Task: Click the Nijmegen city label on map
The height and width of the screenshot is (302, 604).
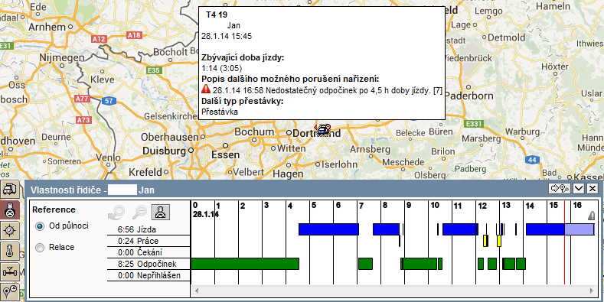Action: 62,57
